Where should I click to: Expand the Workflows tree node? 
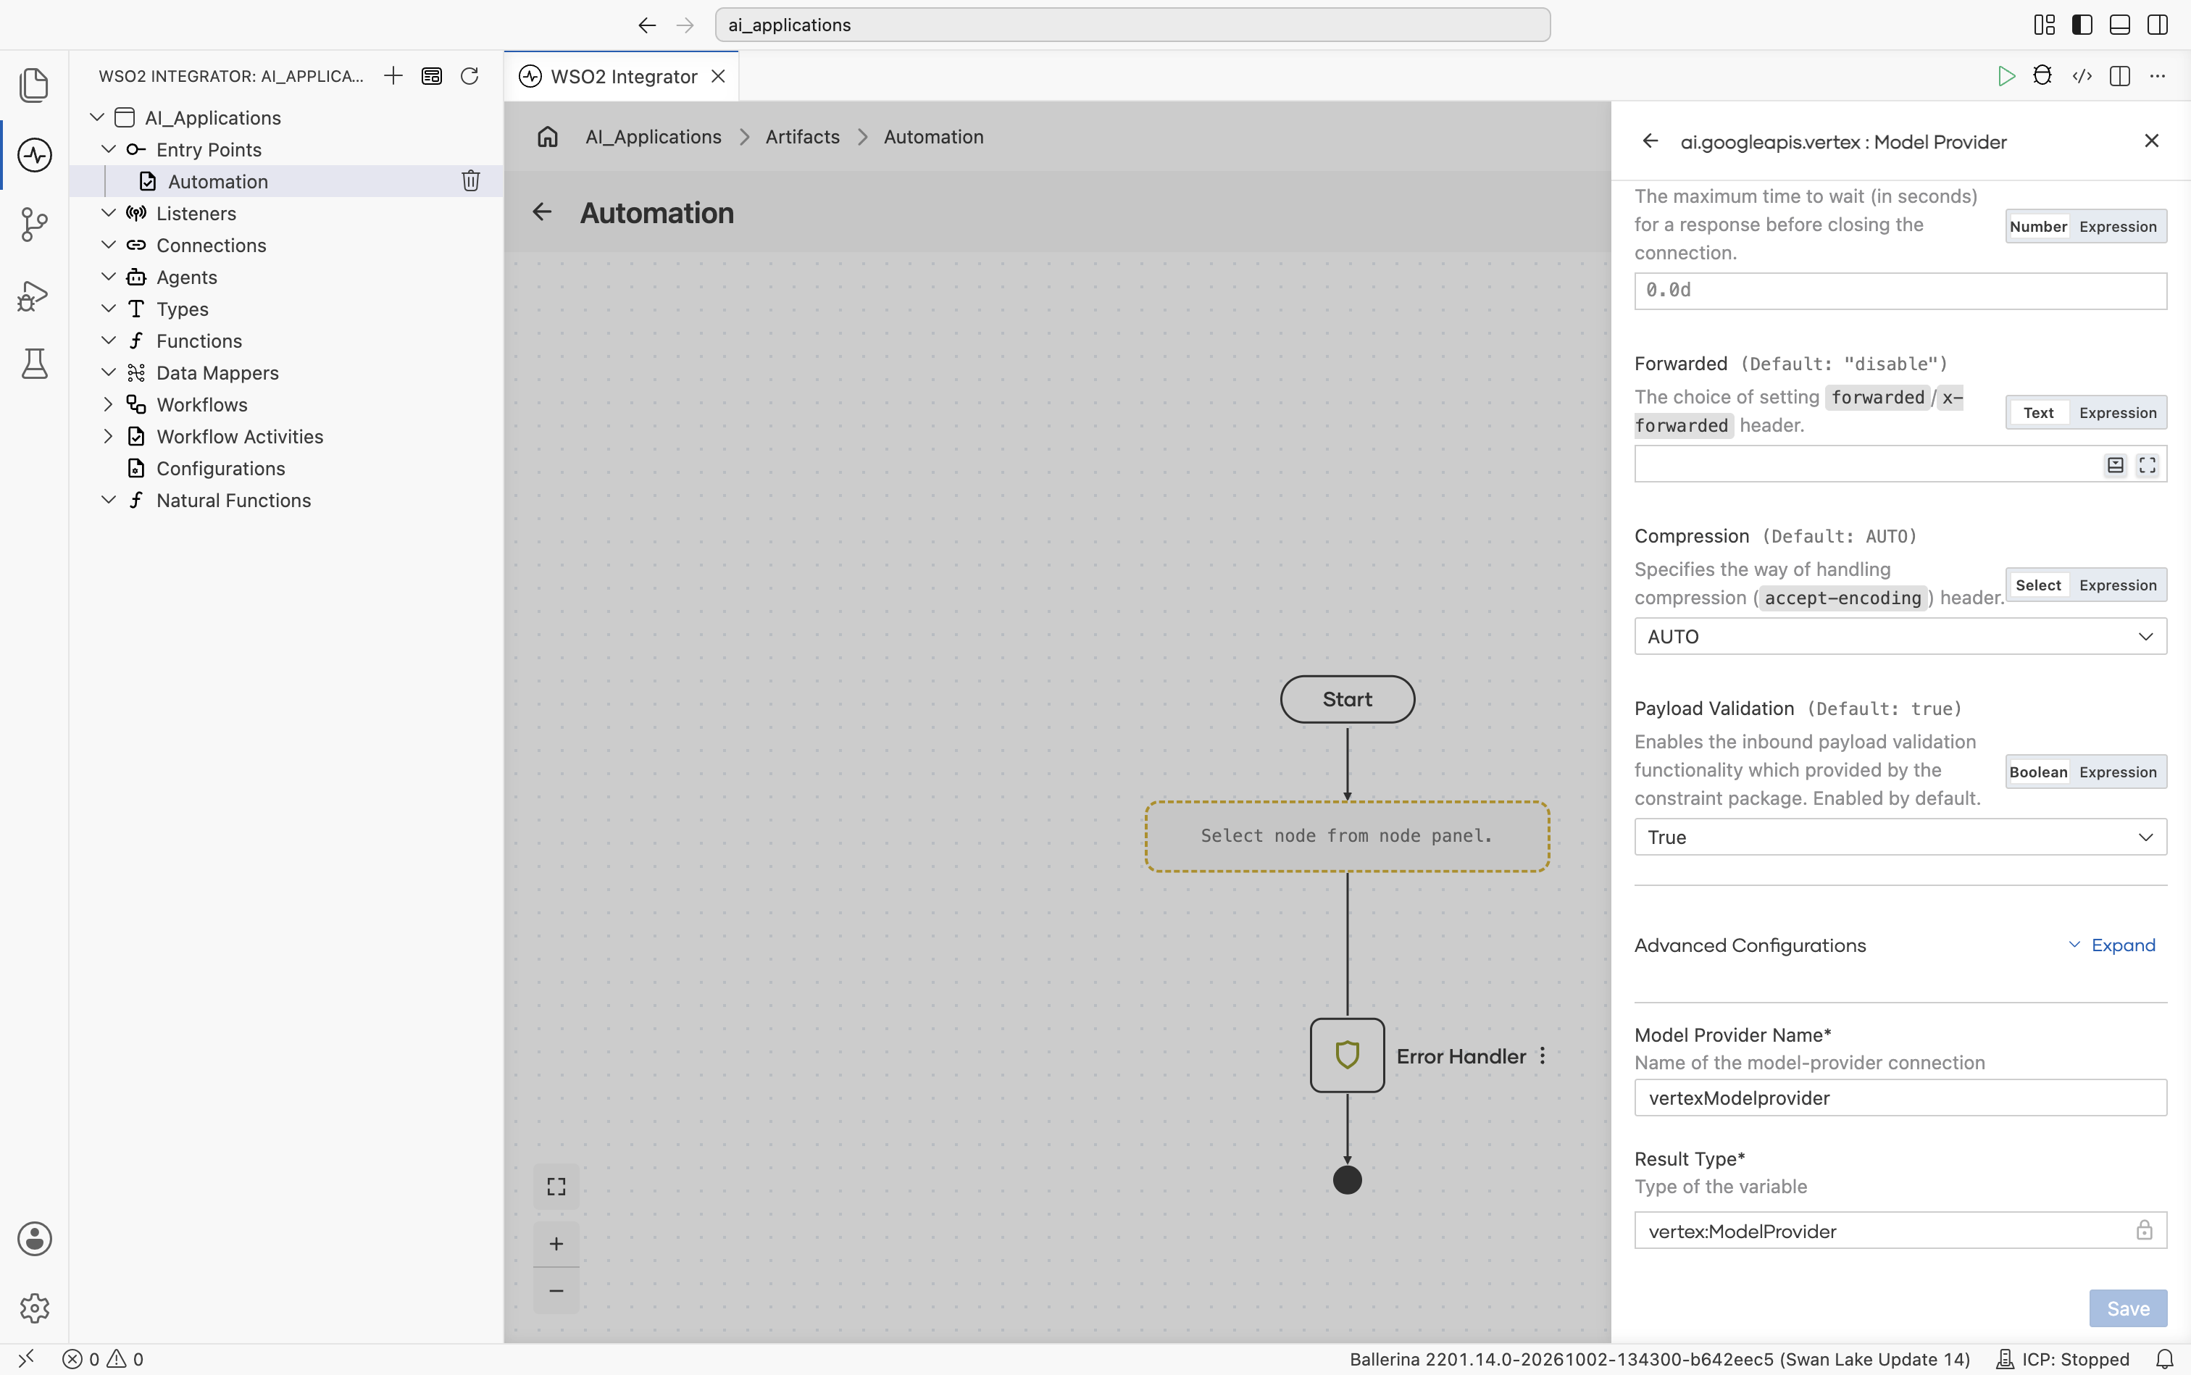(x=108, y=405)
